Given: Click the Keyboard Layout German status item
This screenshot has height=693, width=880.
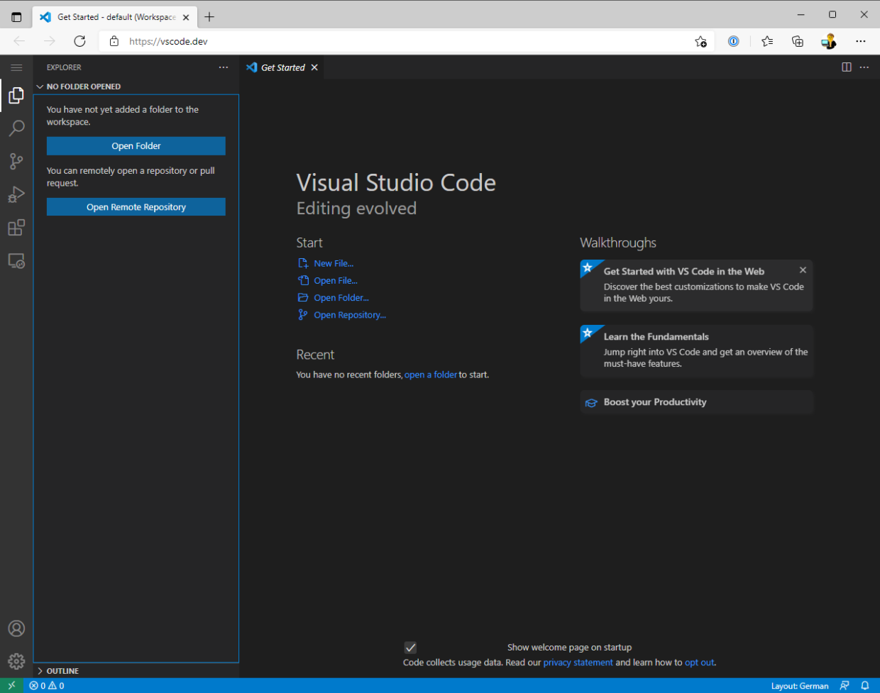Looking at the screenshot, I should 801,686.
